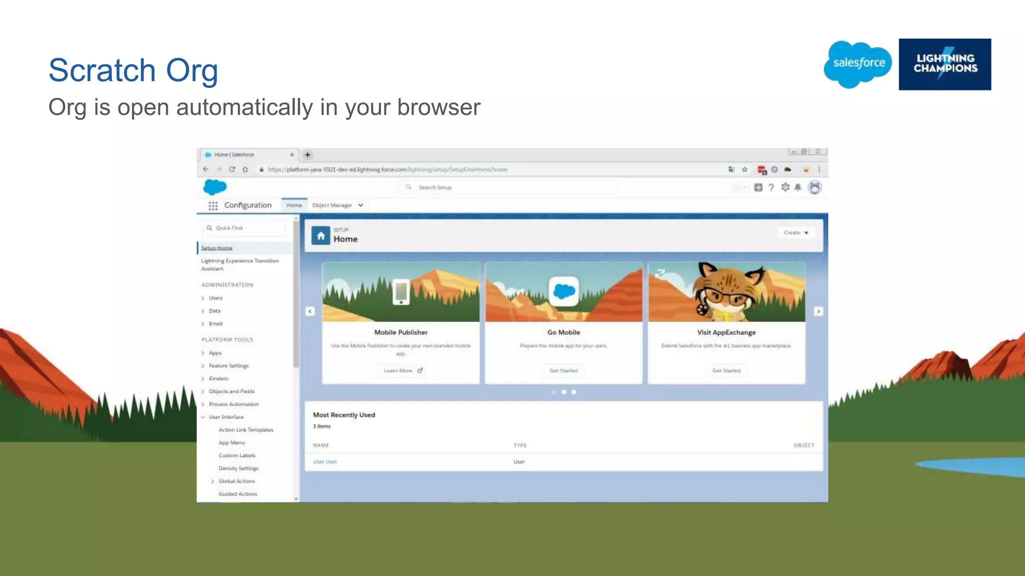Viewport: 1025px width, 576px height.
Task: Show previous carousel cards
Action: tap(310, 311)
